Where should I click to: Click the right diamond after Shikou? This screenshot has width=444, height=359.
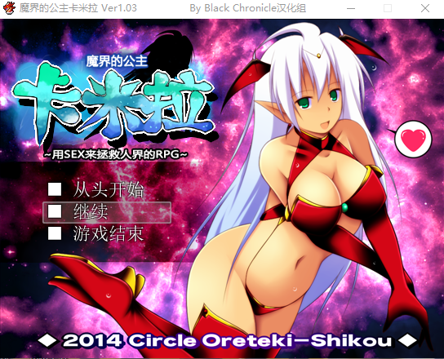(407, 340)
